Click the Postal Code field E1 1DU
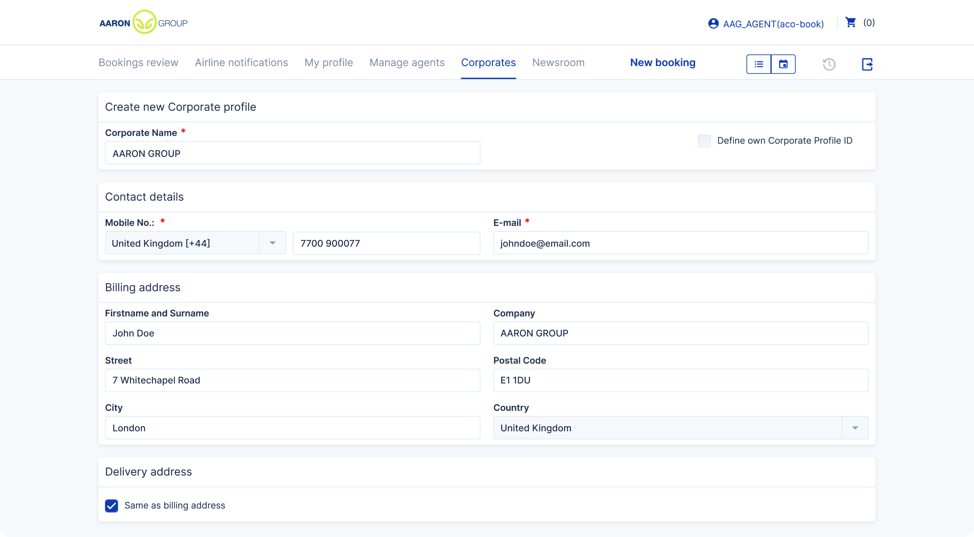 click(x=681, y=380)
